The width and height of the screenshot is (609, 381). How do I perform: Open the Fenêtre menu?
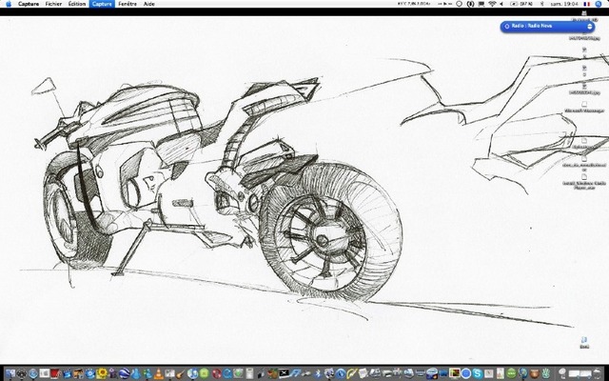coord(128,4)
